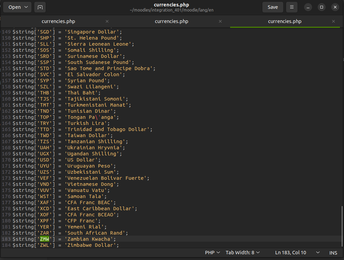The image size is (344, 260).
Task: Place cursor in 'Uzbekistani Sum'
Action: pos(90,172)
